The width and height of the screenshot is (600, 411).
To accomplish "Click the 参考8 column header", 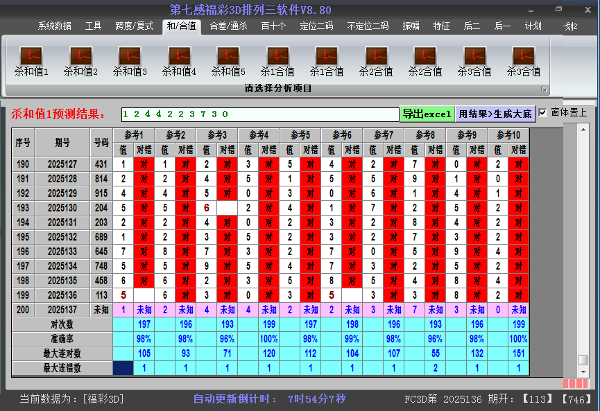I will click(425, 135).
